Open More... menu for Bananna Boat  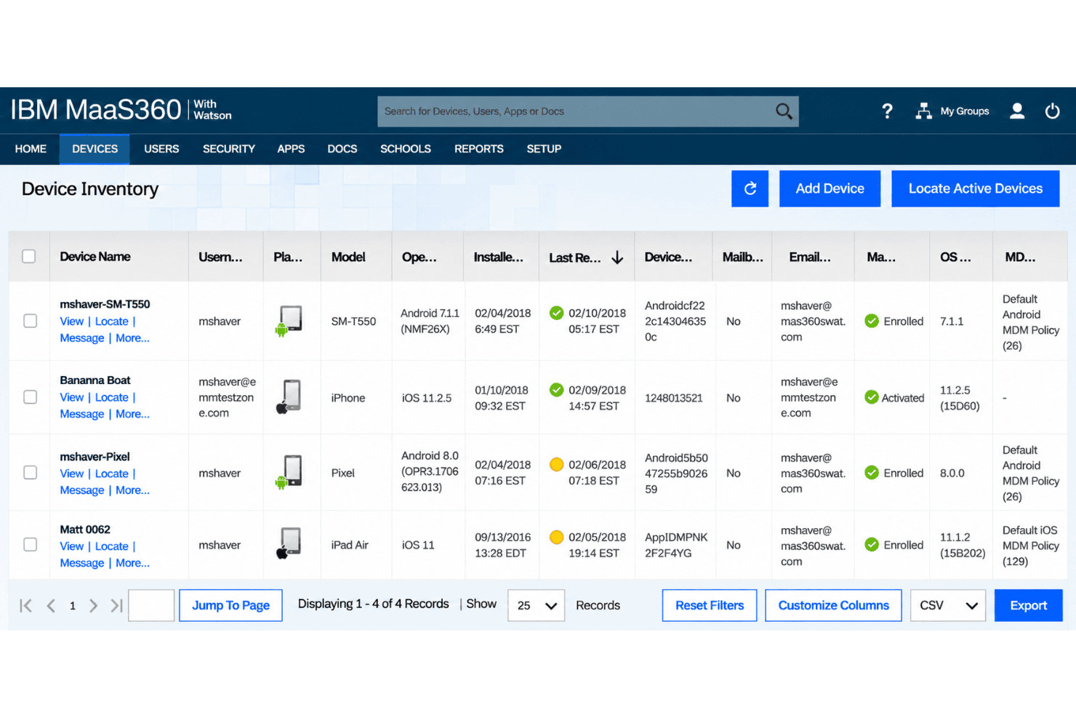132,413
